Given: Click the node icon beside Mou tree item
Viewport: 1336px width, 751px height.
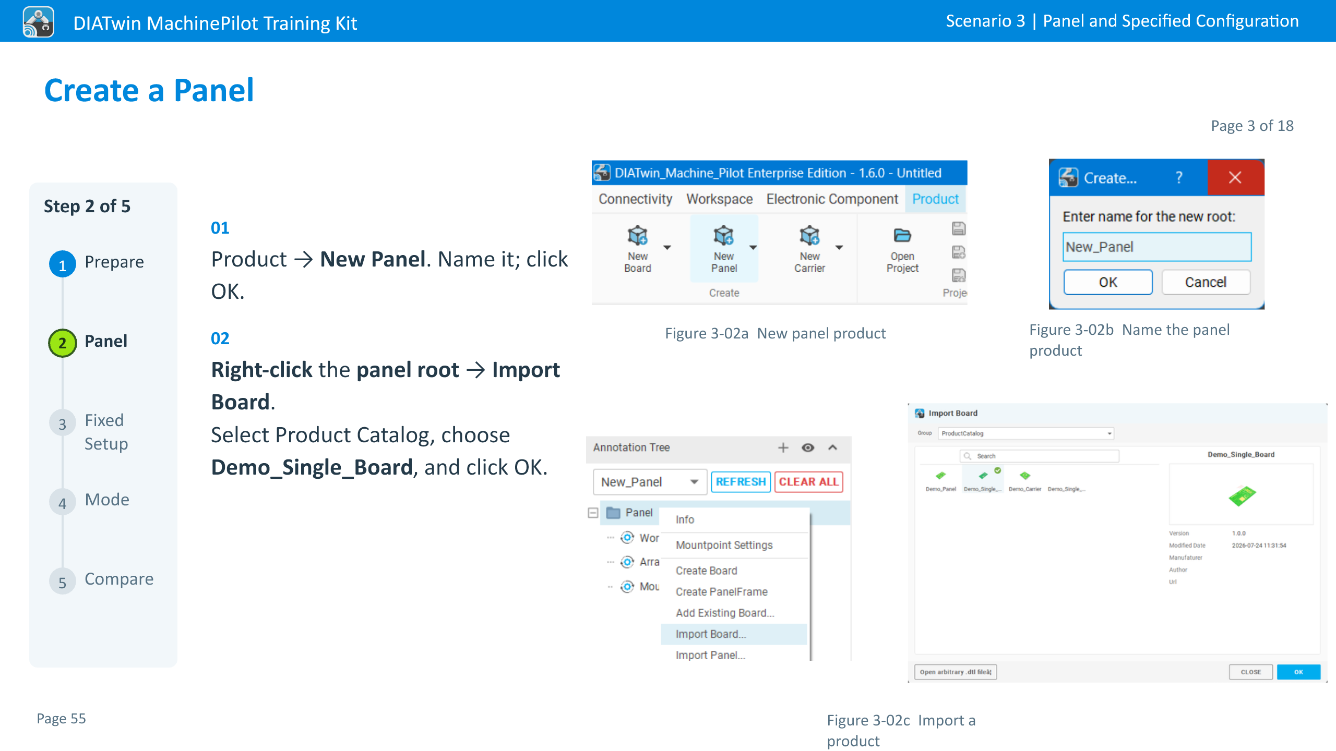Looking at the screenshot, I should [627, 586].
